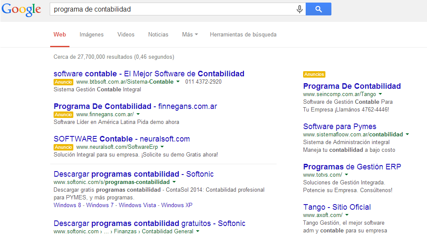Image resolution: width=427 pixels, height=244 pixels.
Task: Open the Noticias tab
Action: pyautogui.click(x=158, y=35)
